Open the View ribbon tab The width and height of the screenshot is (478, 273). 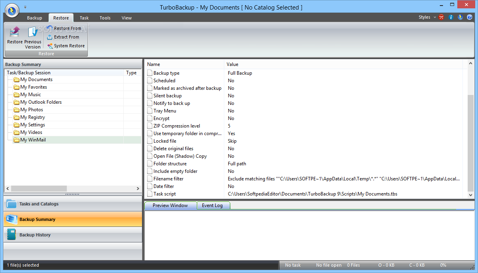click(126, 18)
